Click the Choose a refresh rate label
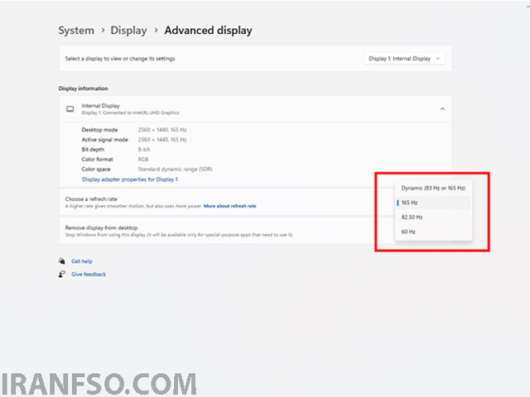Image resolution: width=530 pixels, height=397 pixels. click(91, 198)
